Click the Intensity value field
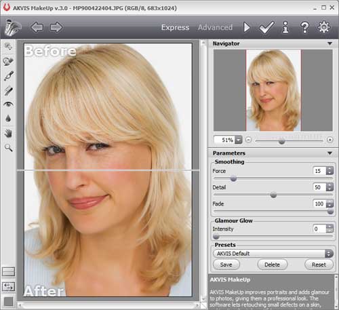 [319, 229]
